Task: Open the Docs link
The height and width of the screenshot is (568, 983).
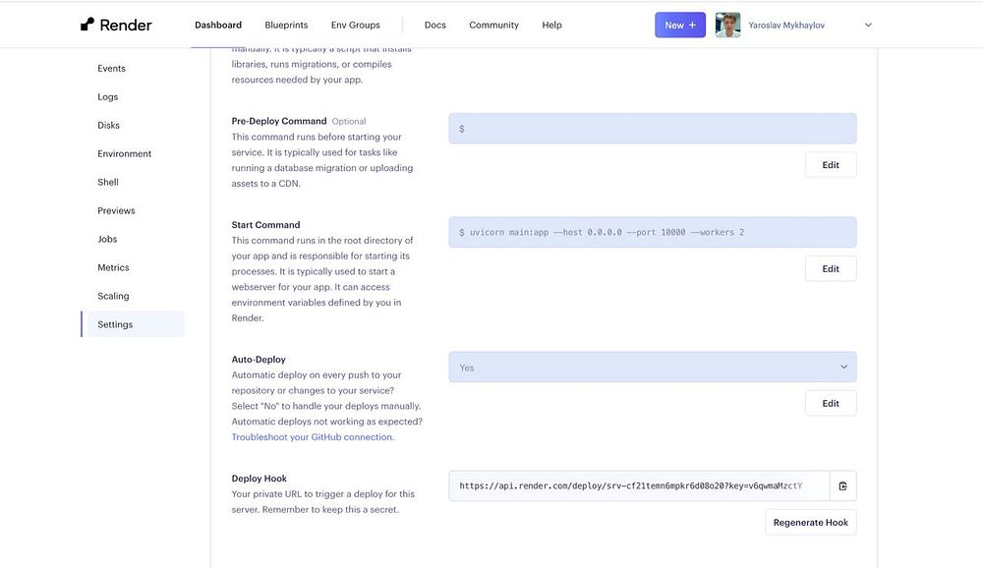Action: pos(435,25)
